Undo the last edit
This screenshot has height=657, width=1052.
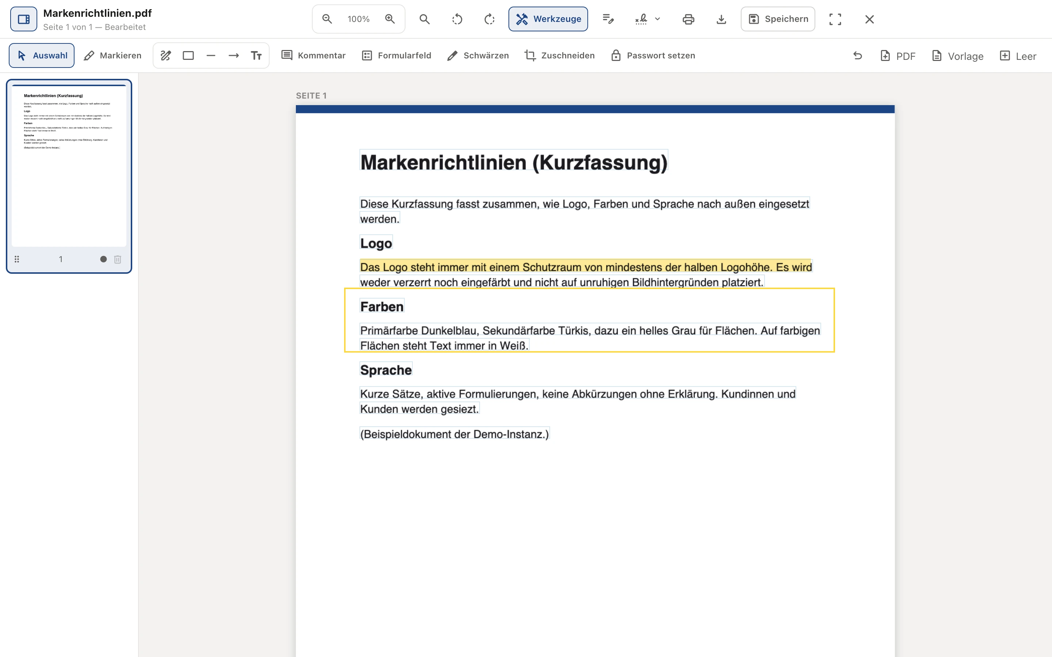coord(858,55)
